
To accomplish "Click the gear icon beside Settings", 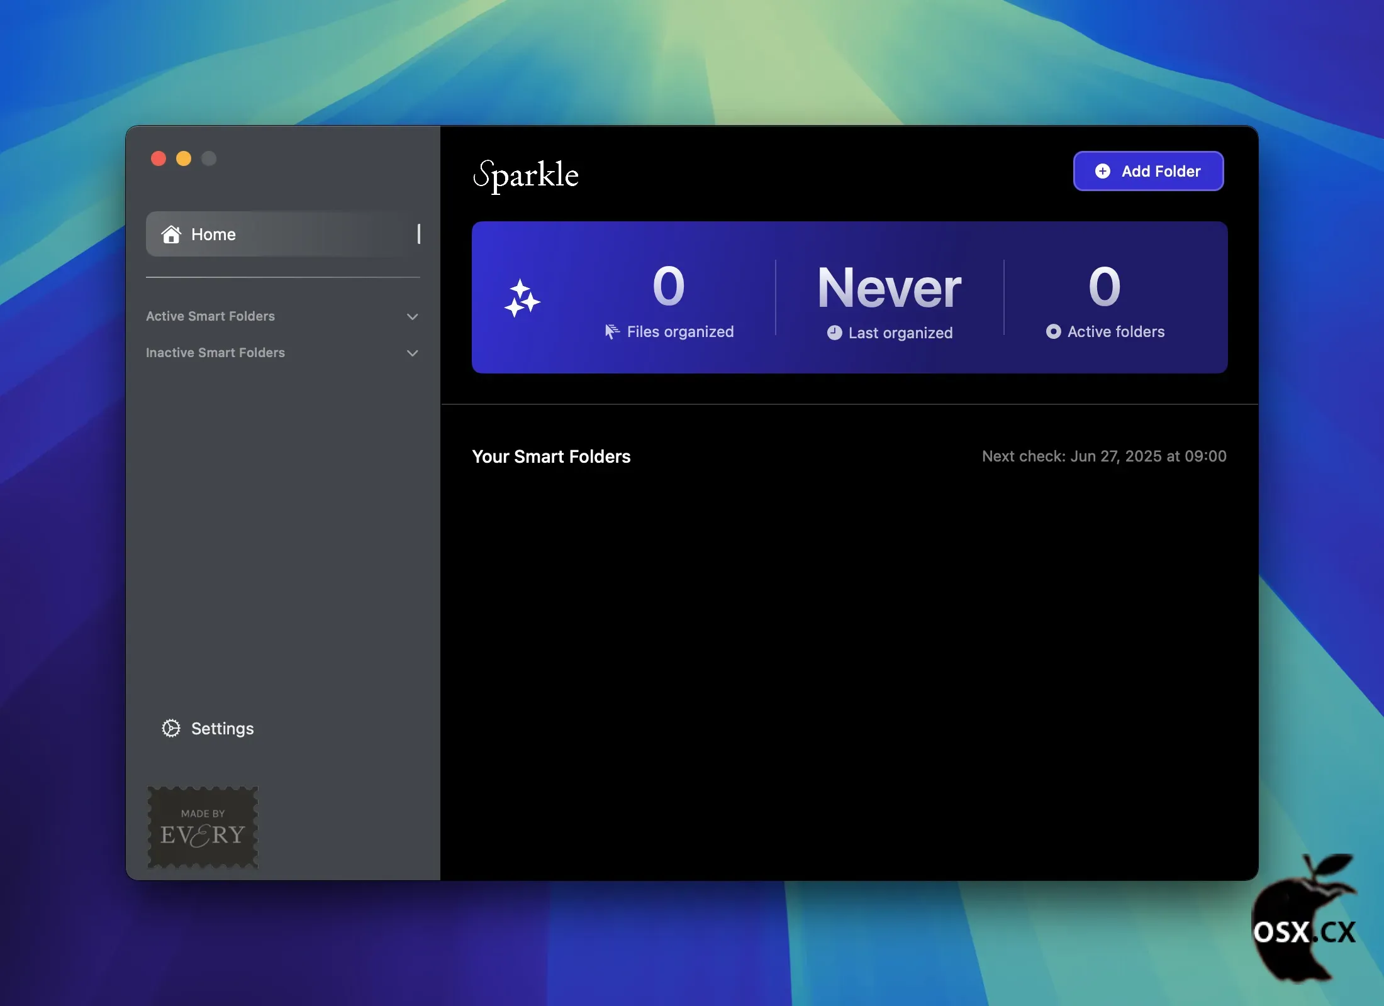I will tap(171, 728).
